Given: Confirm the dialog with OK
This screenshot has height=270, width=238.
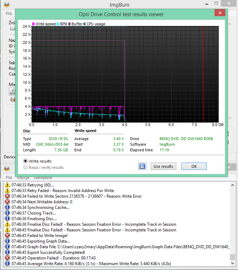Looking at the screenshot, I should (x=194, y=166).
